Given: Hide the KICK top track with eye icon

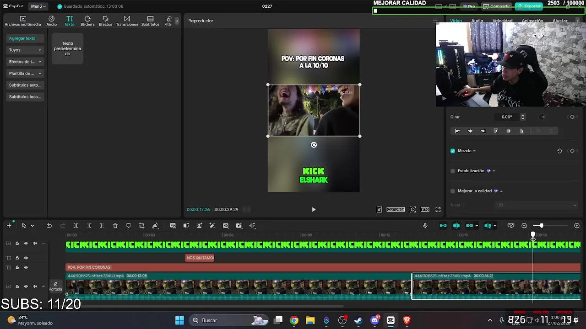Looking at the screenshot, I should (x=26, y=244).
